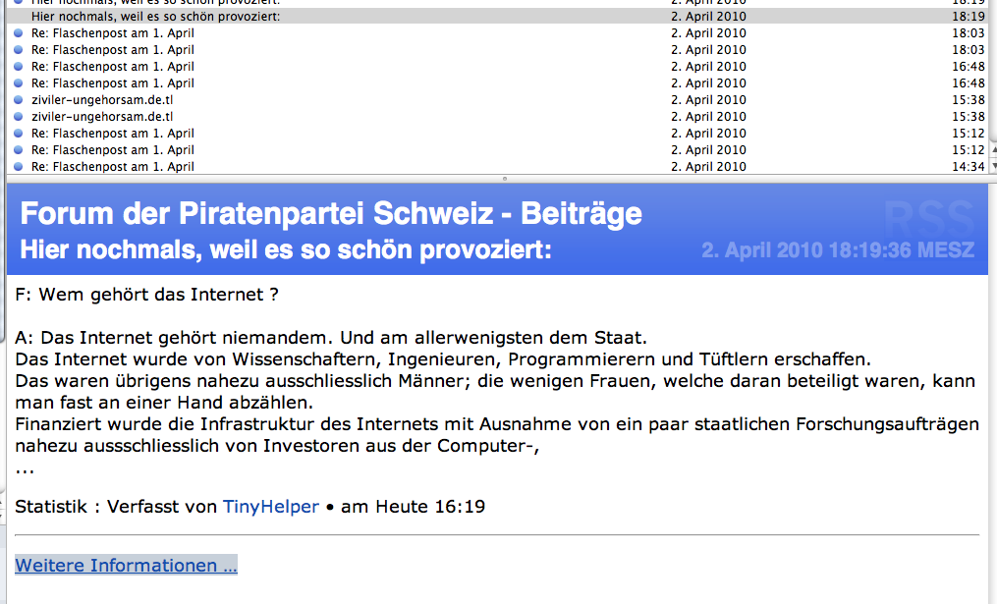Image resolution: width=997 pixels, height=604 pixels.
Task: Click the 'Hier nochmals' subject line in blue header
Action: [286, 249]
